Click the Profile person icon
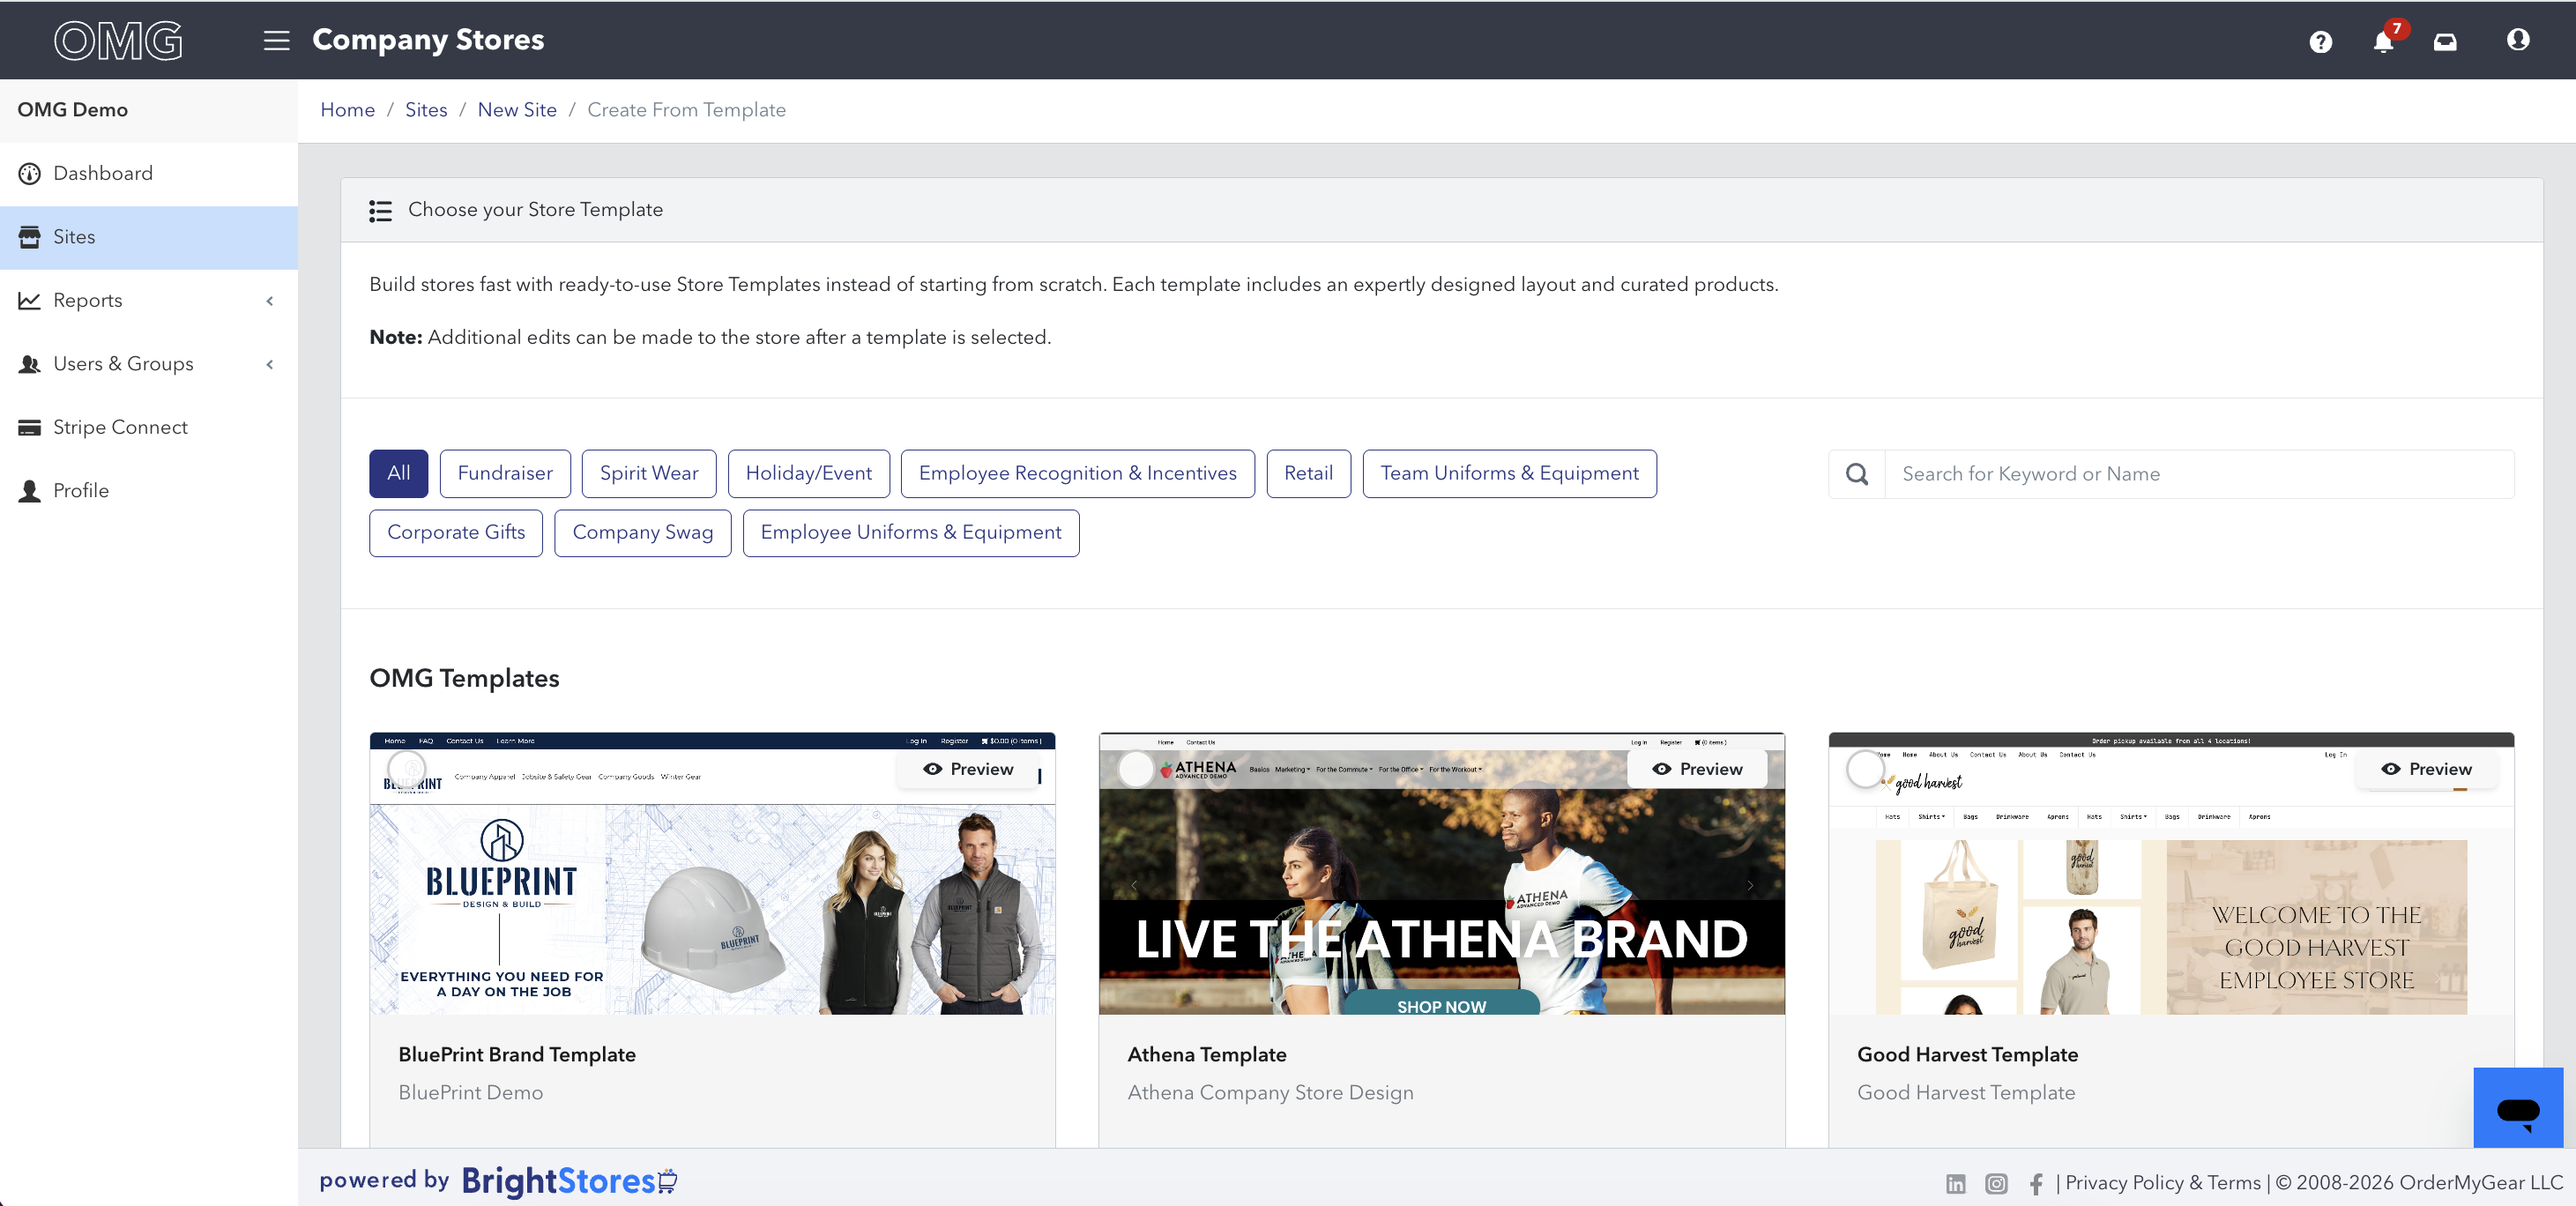This screenshot has height=1206, width=2576. click(30, 491)
